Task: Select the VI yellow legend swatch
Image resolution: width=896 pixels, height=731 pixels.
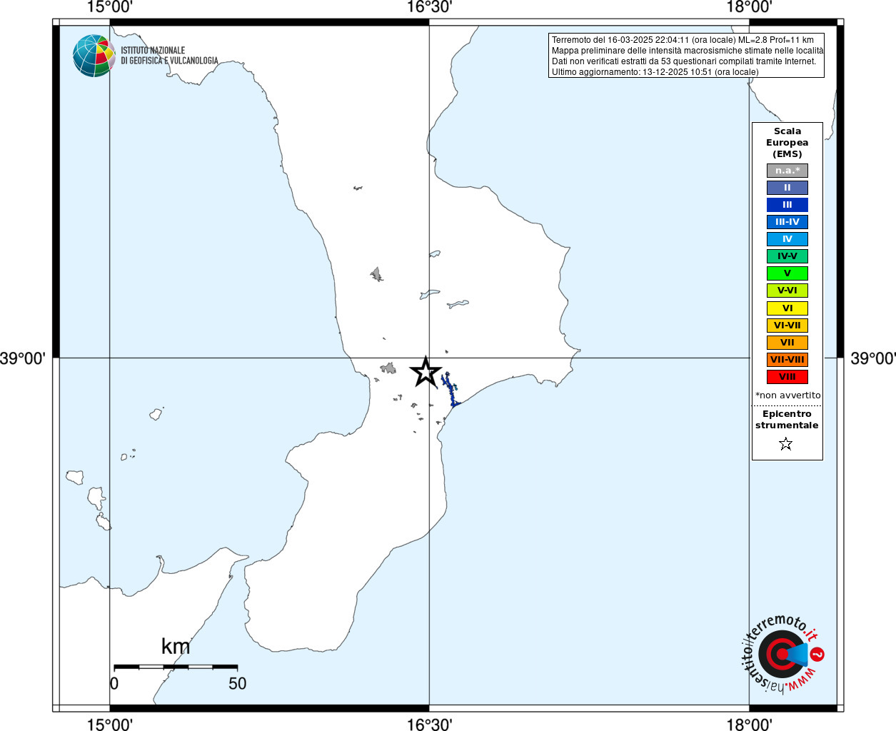Action: click(787, 308)
